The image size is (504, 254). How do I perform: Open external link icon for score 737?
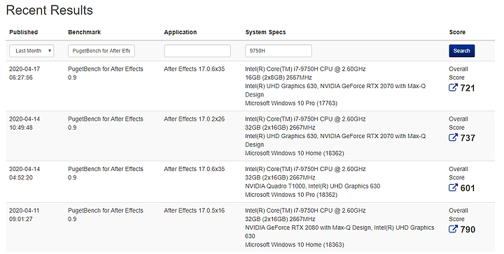tap(453, 137)
